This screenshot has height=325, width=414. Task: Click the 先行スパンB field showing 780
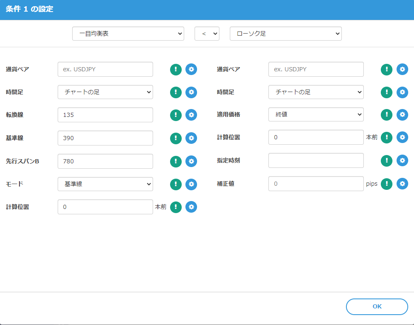[105, 161]
